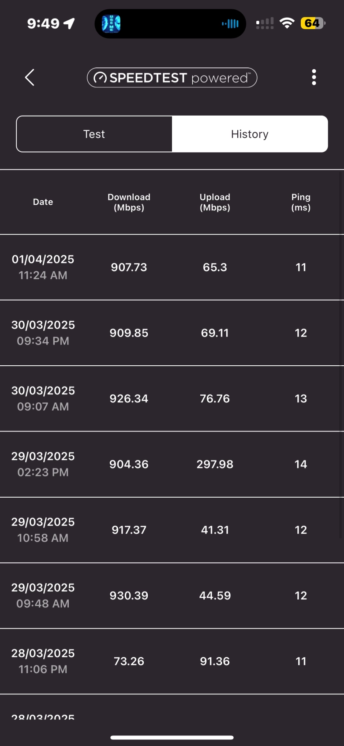Tap the battery level indicator

(312, 23)
